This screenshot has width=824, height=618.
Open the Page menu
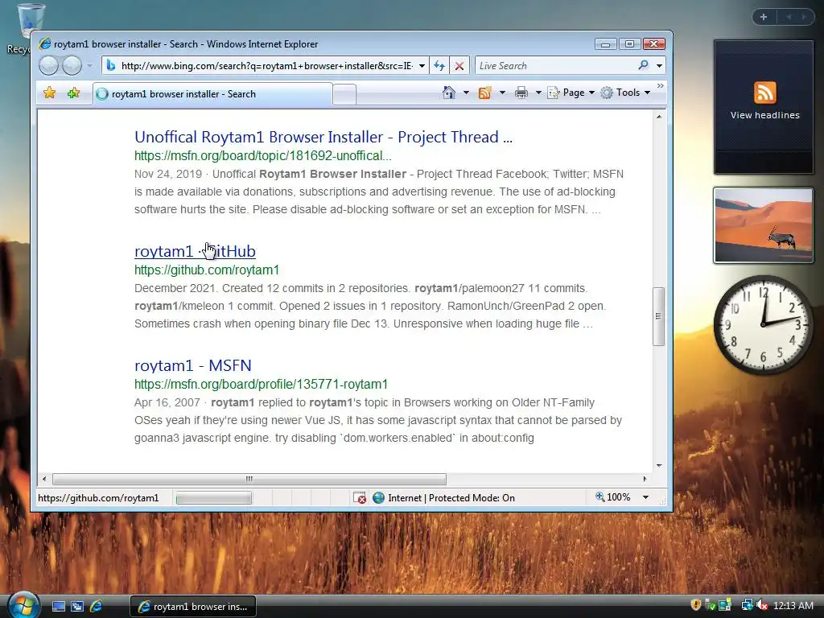pyautogui.click(x=571, y=93)
